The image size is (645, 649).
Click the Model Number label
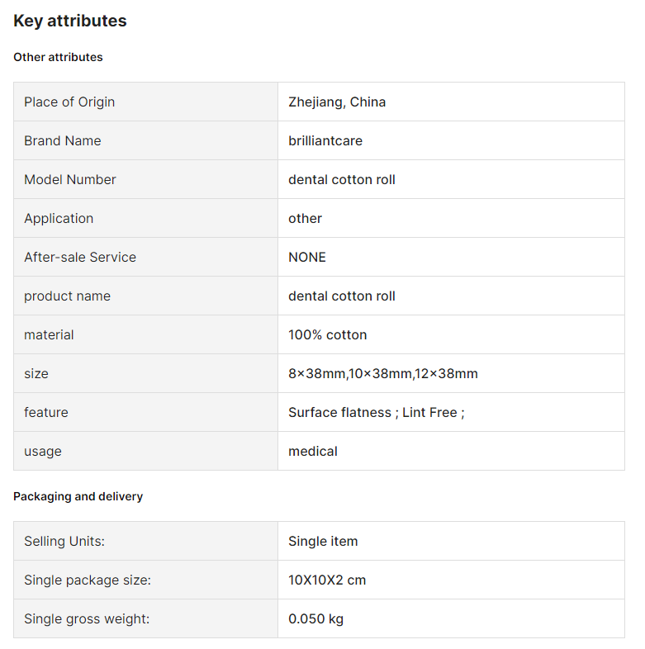click(70, 180)
